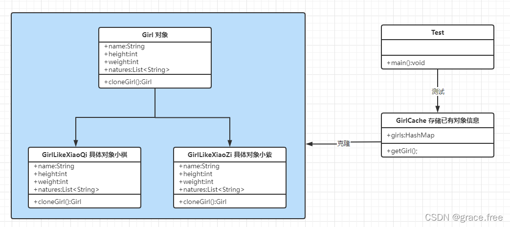Image resolution: width=510 pixels, height=227 pixels.
Task: Select the 'GirlLikeXiaoQi 具体对象小棋' title
Action: click(85, 155)
